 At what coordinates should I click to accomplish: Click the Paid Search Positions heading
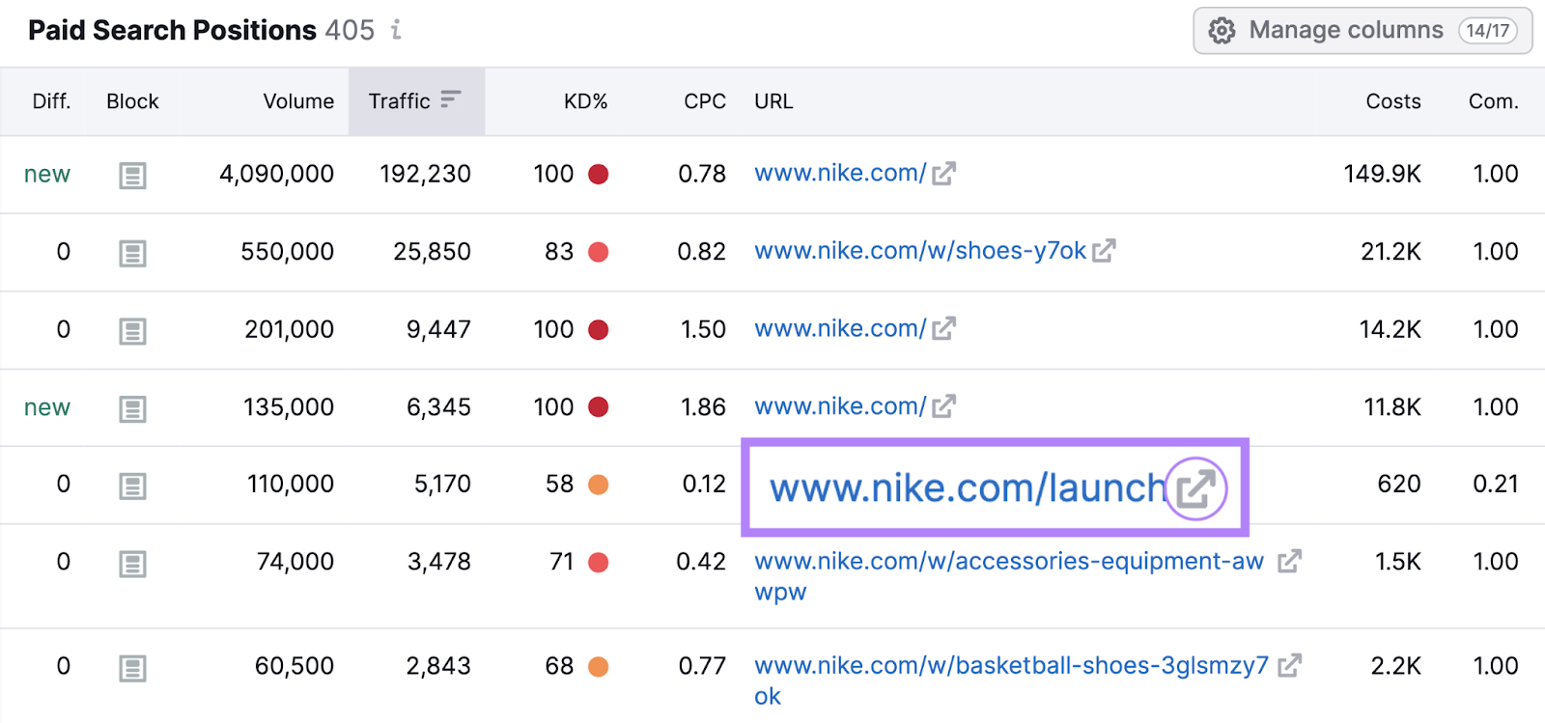pos(172,30)
